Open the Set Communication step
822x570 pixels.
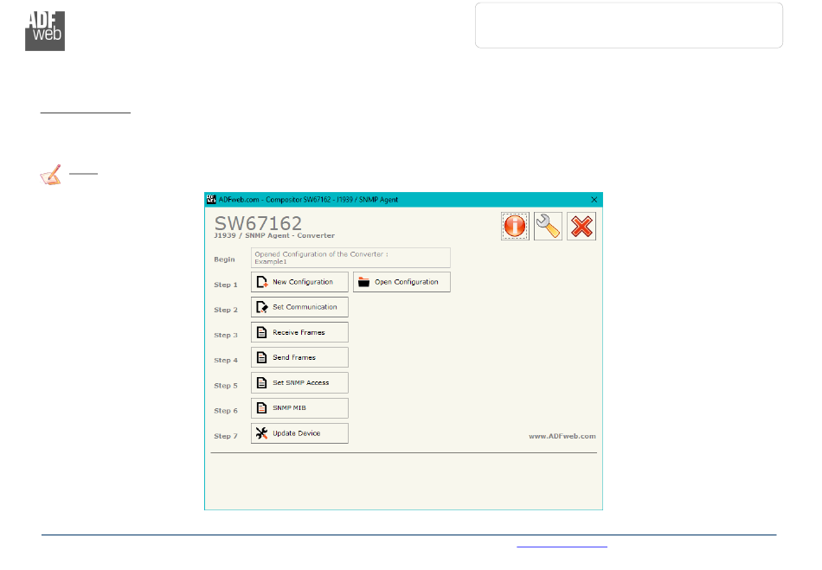tap(299, 307)
